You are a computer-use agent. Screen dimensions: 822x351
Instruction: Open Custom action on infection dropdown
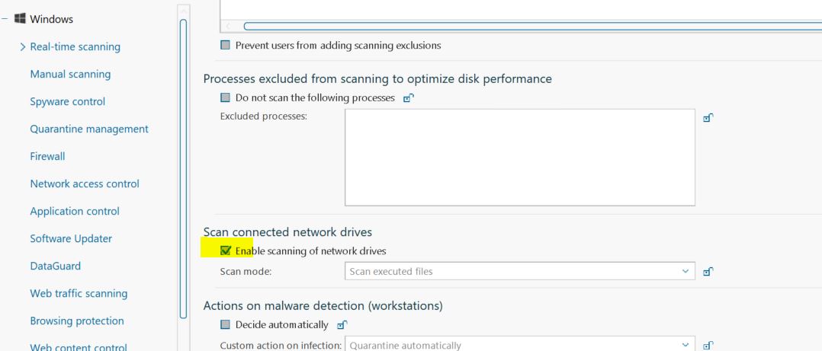click(x=519, y=346)
